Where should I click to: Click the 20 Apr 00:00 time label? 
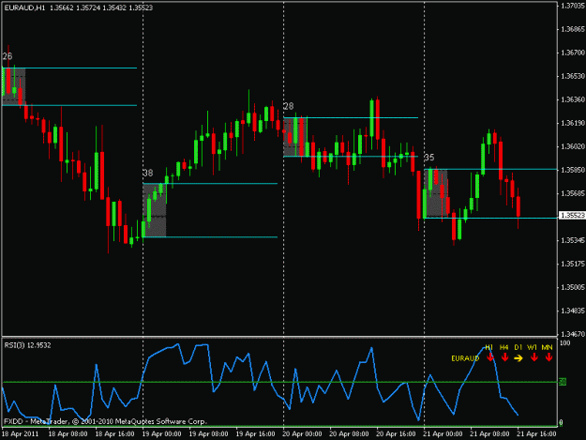(302, 434)
